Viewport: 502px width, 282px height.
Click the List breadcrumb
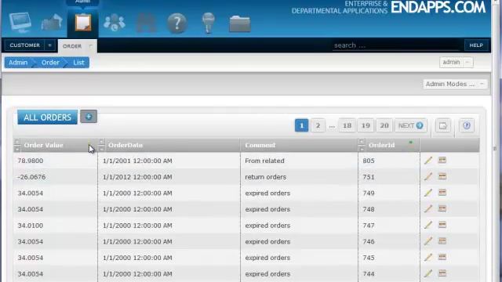click(78, 63)
